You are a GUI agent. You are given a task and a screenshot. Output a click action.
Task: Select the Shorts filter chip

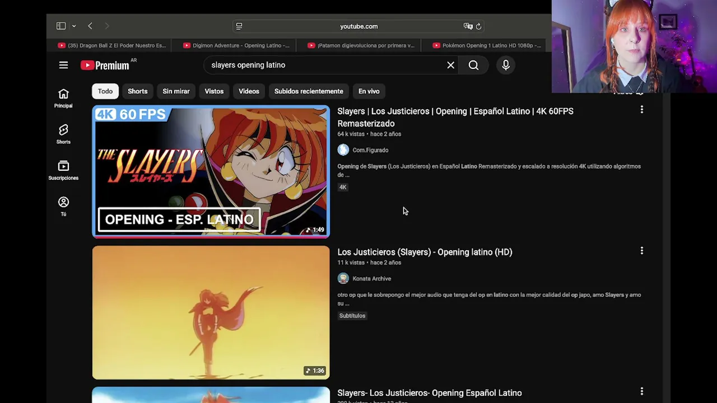click(137, 91)
